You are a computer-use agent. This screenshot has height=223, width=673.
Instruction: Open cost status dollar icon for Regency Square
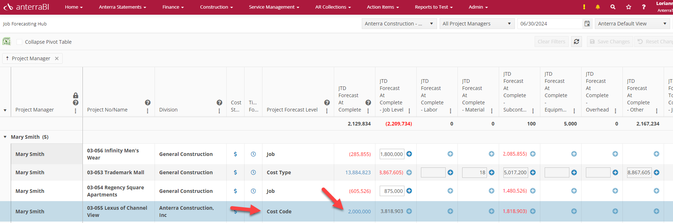pos(235,191)
